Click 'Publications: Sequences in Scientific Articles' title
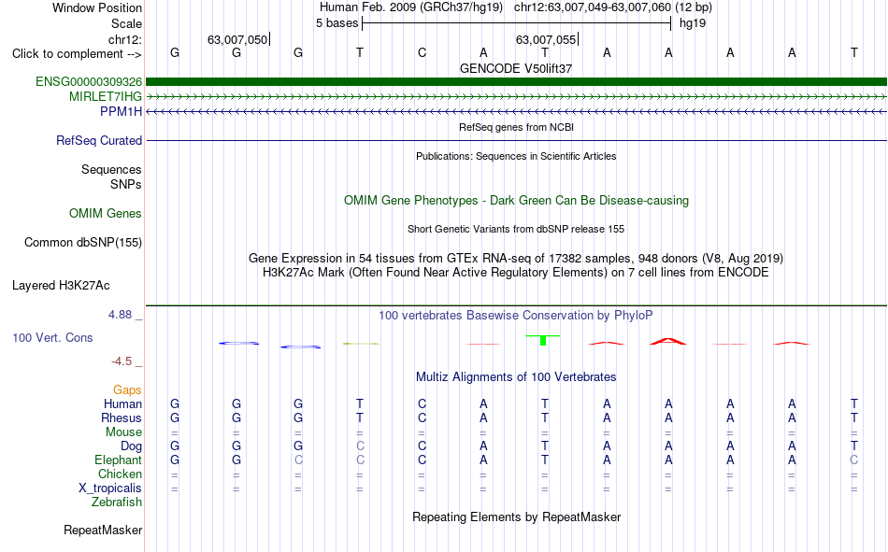 click(x=516, y=156)
